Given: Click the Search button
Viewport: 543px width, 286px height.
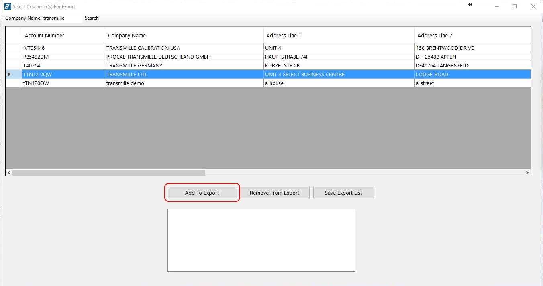Looking at the screenshot, I should point(92,18).
